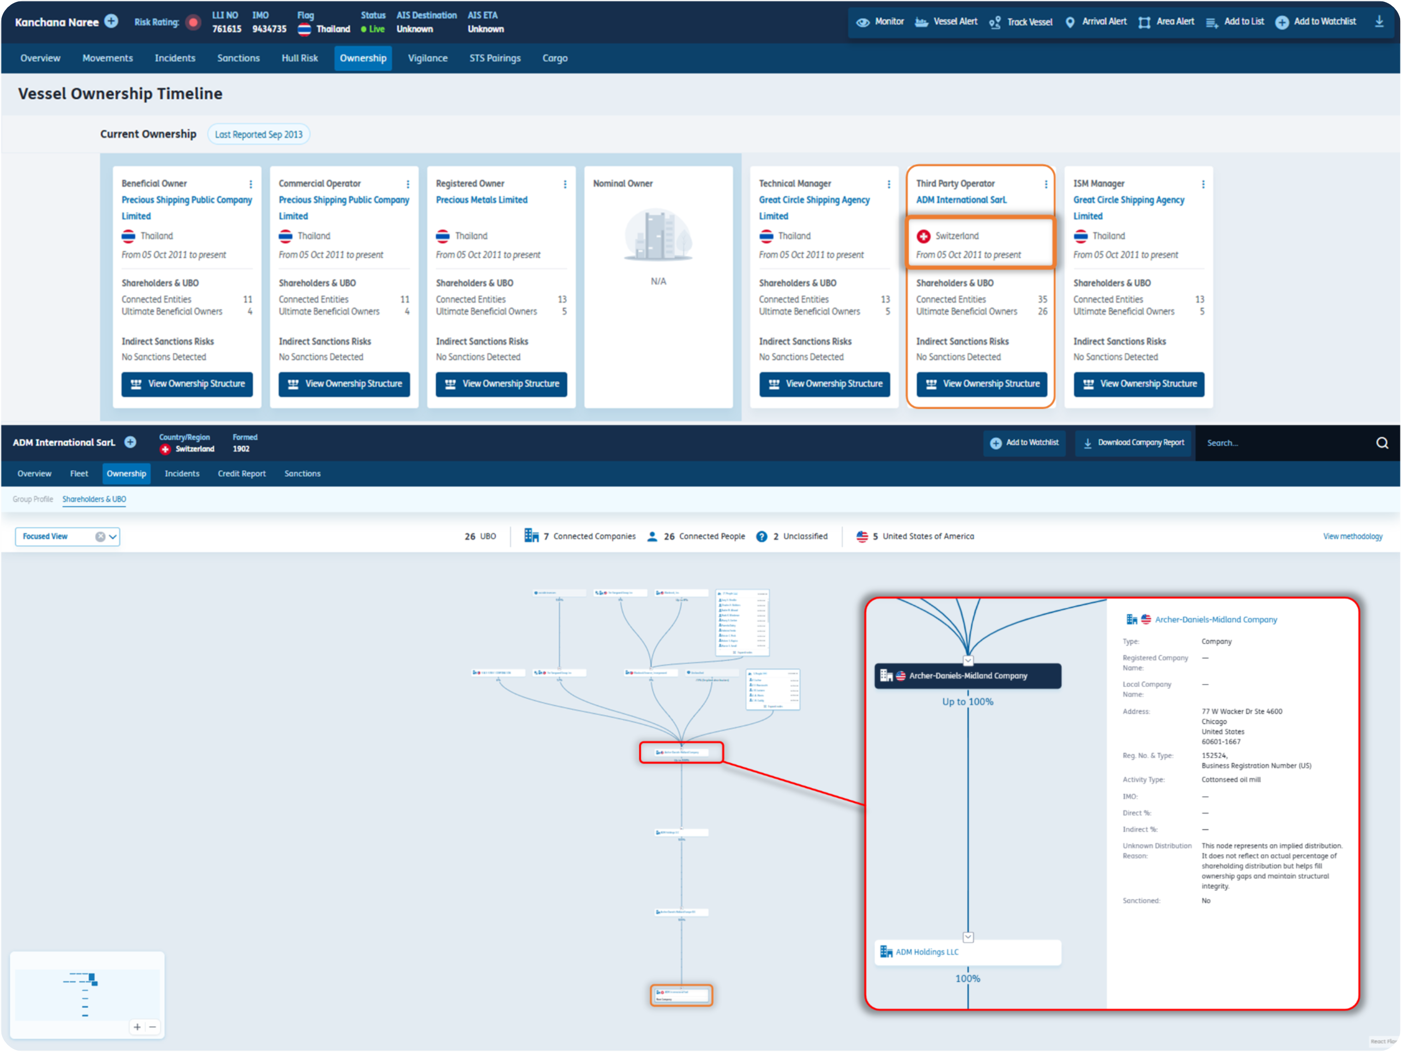Click the Area Alert icon
The height and width of the screenshot is (1052, 1401).
click(1144, 22)
